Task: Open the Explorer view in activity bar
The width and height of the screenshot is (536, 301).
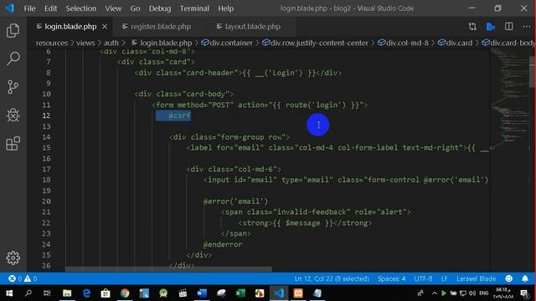Action: click(x=13, y=31)
